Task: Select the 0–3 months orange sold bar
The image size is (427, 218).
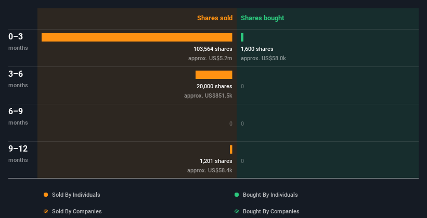Action: pos(137,37)
